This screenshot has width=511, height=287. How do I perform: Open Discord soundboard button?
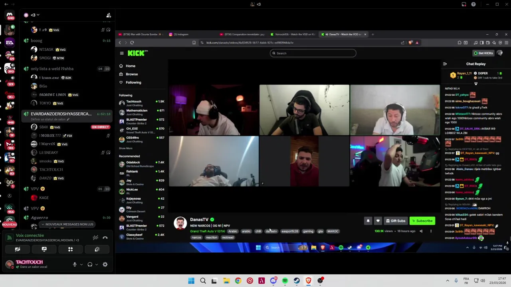(x=97, y=249)
